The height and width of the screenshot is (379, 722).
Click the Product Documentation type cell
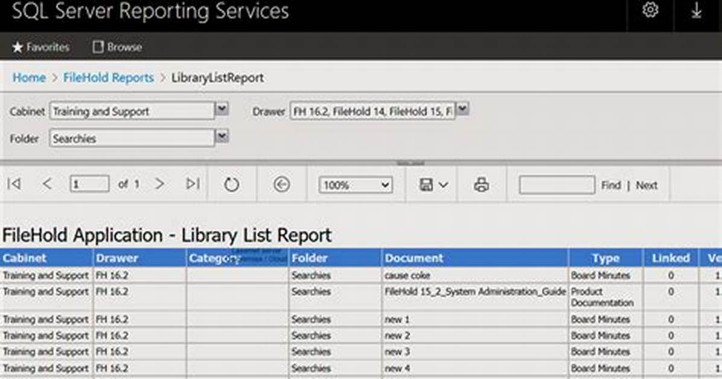pyautogui.click(x=605, y=297)
